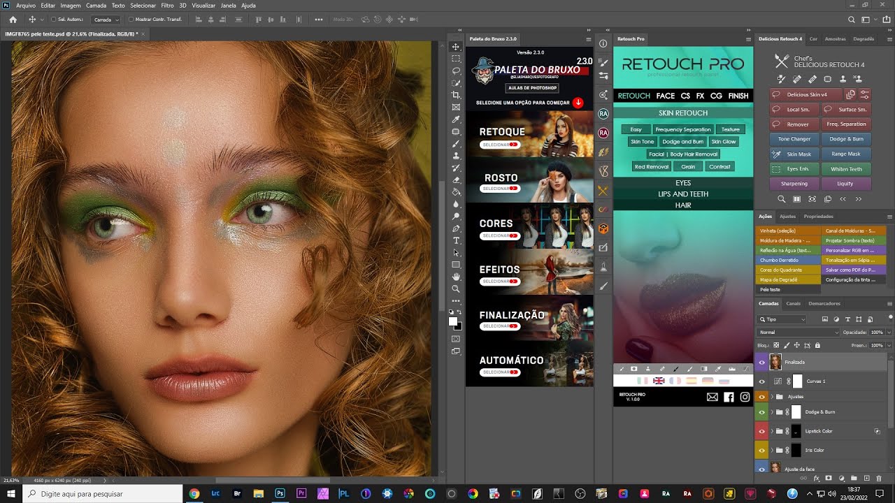Click the Finalizada layer thumbnail
Screen dimensions: 895x503
pyautogui.click(x=775, y=362)
